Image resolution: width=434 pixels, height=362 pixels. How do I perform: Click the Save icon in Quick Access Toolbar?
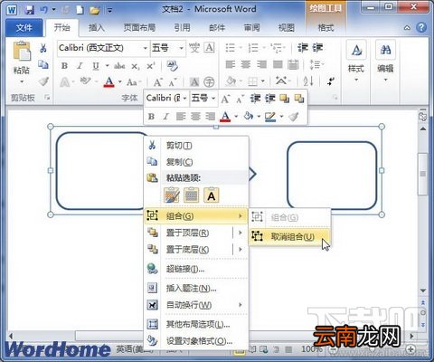pos(30,10)
